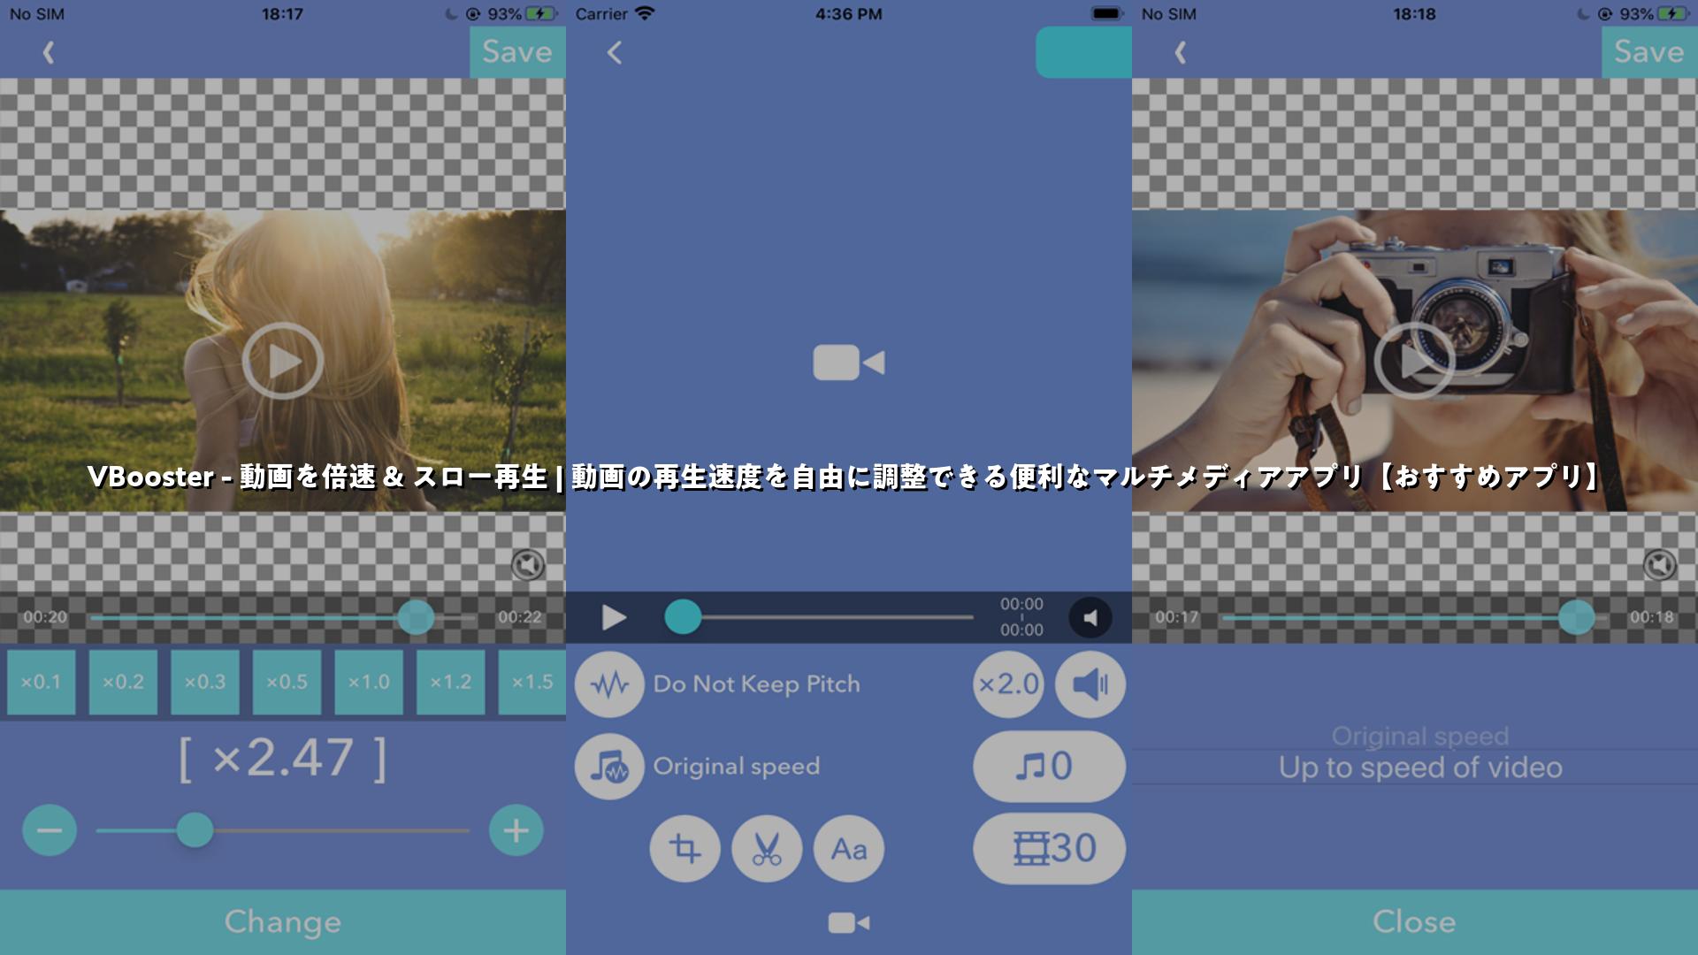Tap Save on the 18:18 screen
The height and width of the screenshot is (955, 1698).
click(x=1649, y=52)
